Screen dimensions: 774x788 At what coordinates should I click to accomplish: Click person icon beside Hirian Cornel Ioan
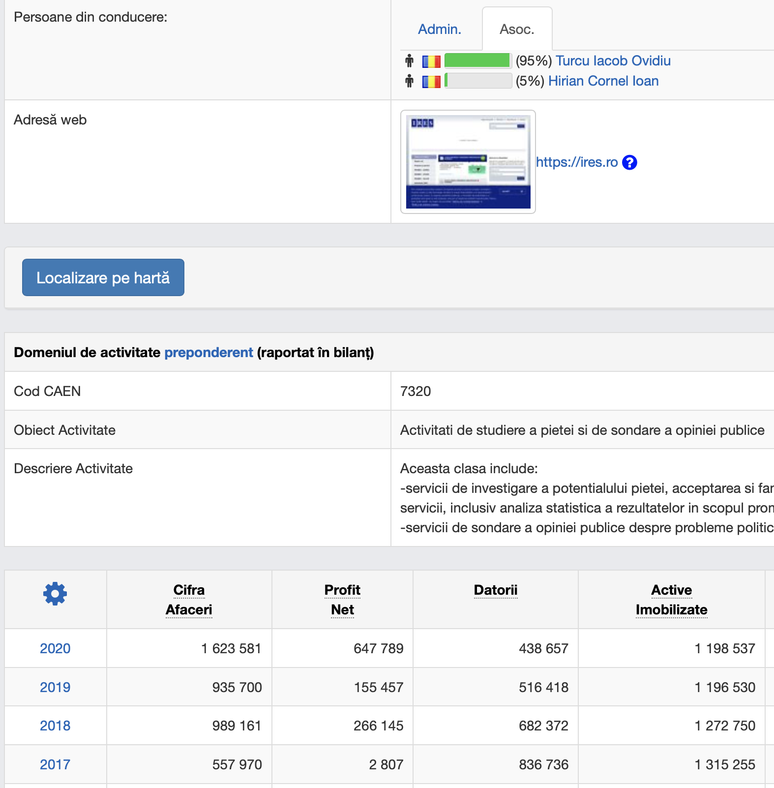point(409,81)
